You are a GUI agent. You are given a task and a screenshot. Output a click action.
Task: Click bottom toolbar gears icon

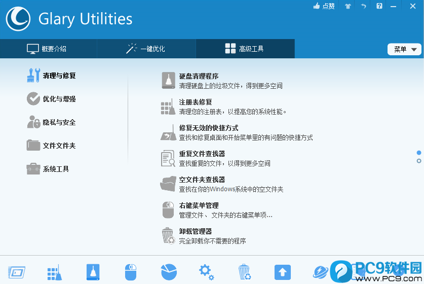coord(207,272)
